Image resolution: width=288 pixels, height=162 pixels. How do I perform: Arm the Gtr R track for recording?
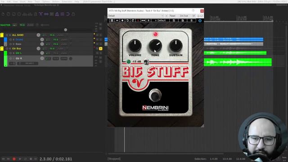click(x=10, y=58)
